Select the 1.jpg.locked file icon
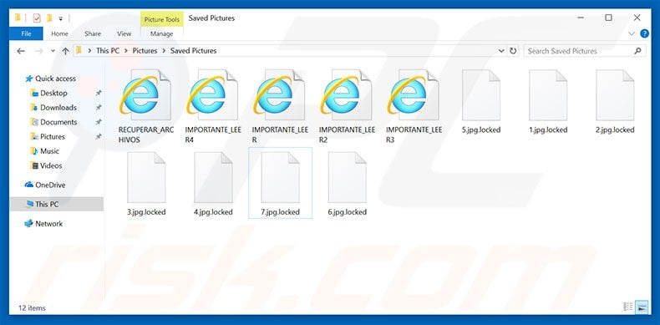660x325 pixels. (548, 95)
